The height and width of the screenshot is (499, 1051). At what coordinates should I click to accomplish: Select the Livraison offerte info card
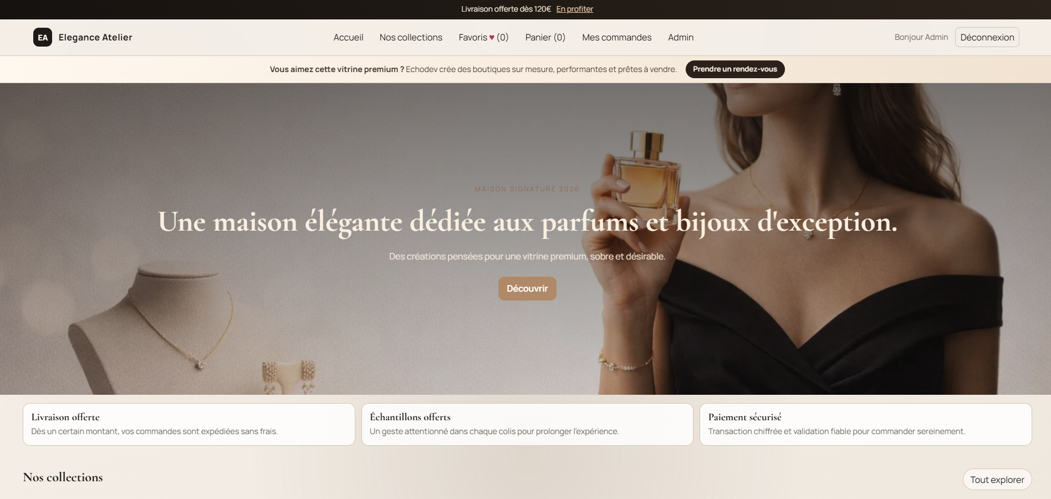(188, 424)
